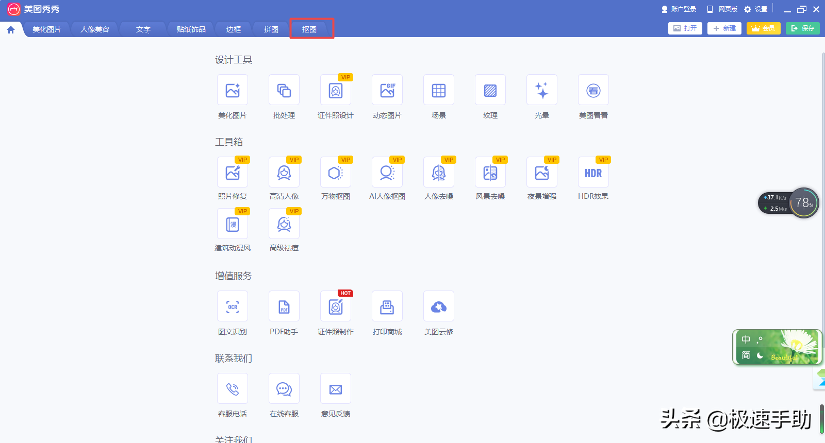Select the 光晕 glow effect icon
This screenshot has width=825, height=443.
click(x=541, y=91)
